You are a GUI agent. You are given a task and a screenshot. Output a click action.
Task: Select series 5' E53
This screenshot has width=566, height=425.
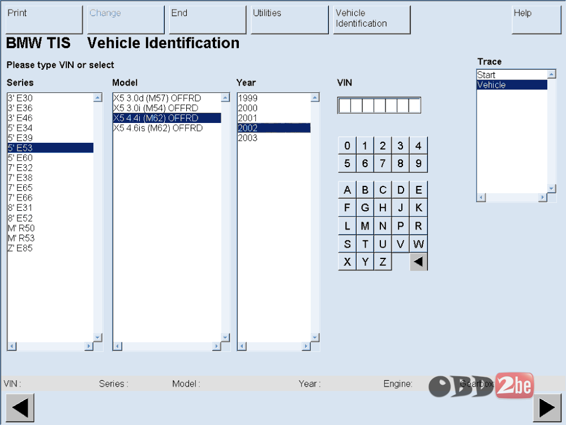pyautogui.click(x=50, y=148)
